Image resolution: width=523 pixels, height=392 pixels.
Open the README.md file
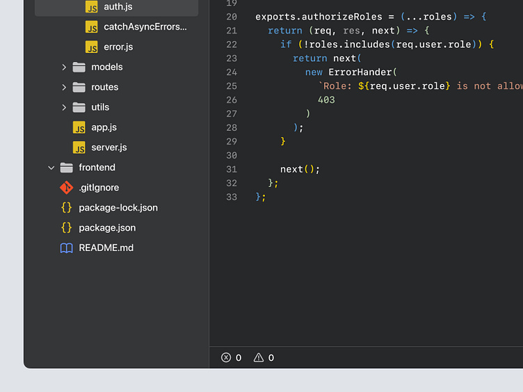coord(106,248)
